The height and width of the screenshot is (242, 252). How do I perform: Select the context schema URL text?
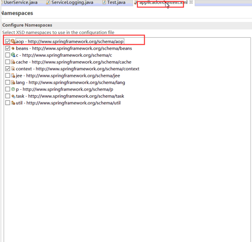tap(87, 69)
